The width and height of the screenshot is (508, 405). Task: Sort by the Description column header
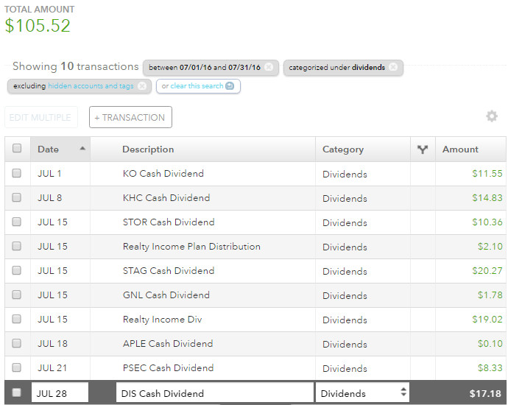[x=148, y=149]
